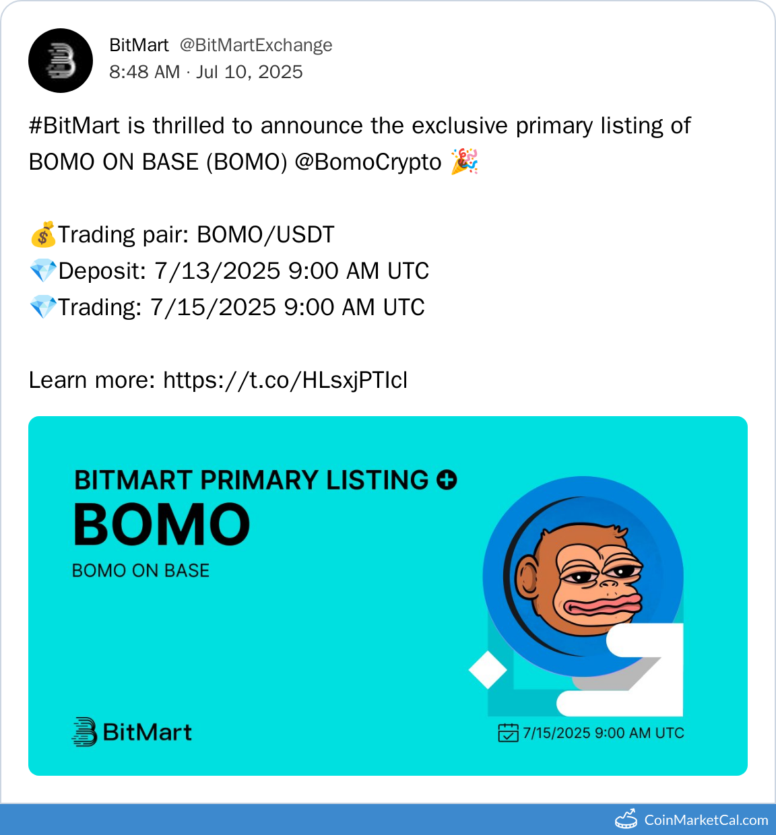Open the CoinMarketCal.com watermark link
The width and height of the screenshot is (776, 835).
(706, 820)
